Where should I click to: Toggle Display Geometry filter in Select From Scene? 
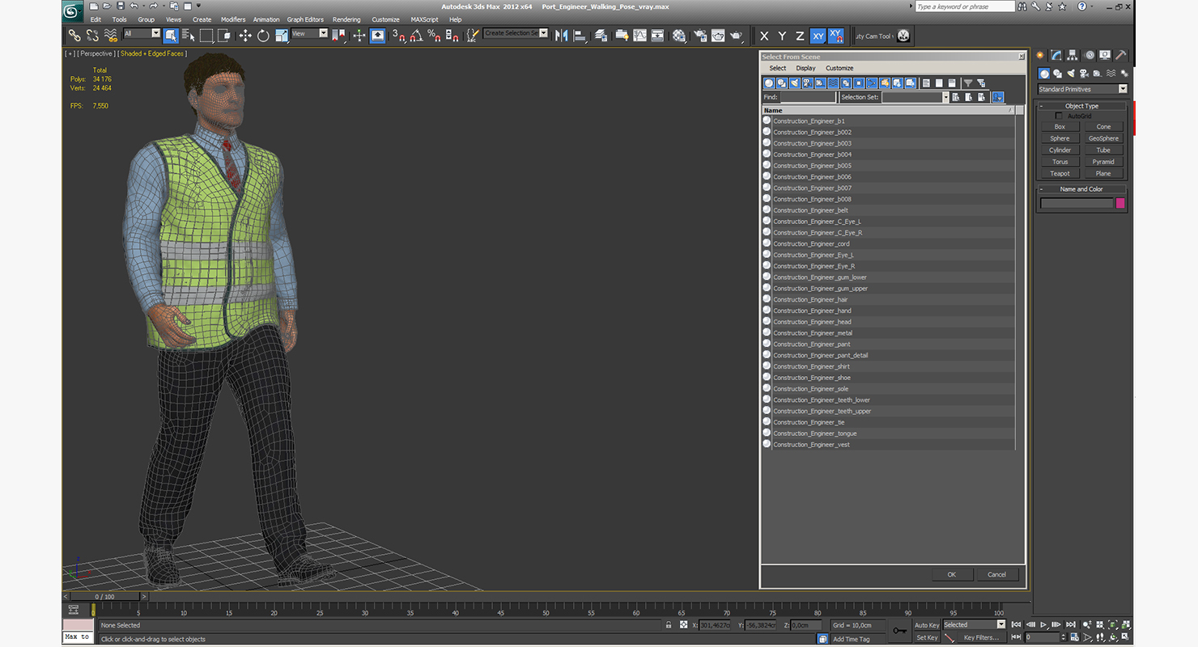tap(769, 83)
